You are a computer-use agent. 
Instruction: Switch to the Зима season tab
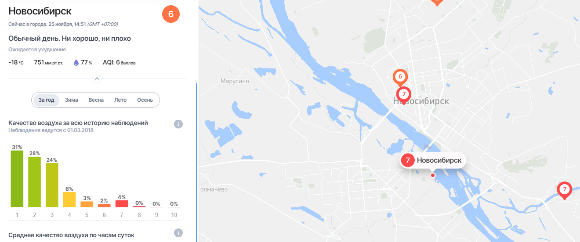(72, 100)
